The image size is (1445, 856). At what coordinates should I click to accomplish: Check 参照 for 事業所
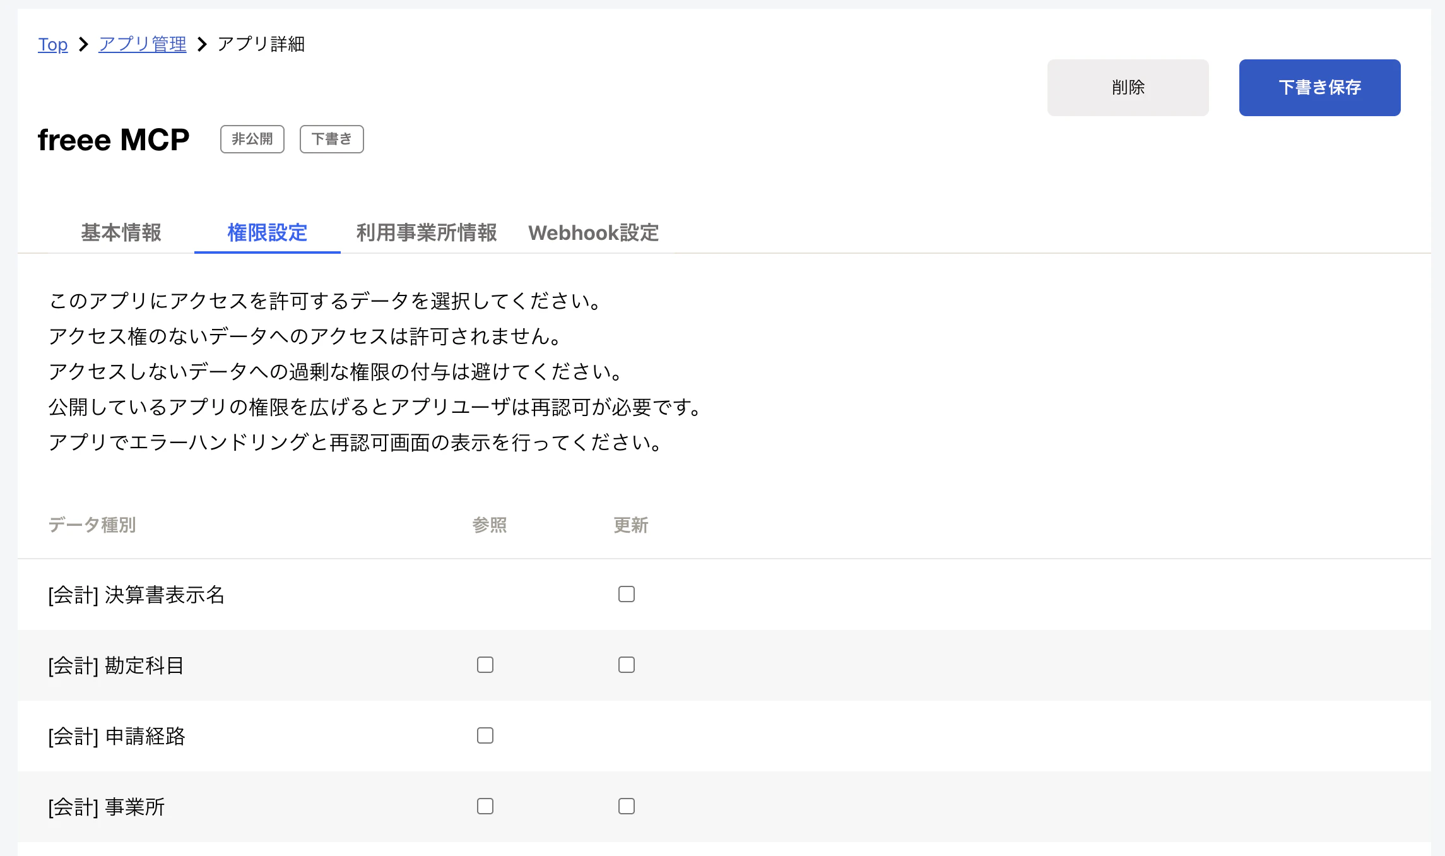point(485,806)
